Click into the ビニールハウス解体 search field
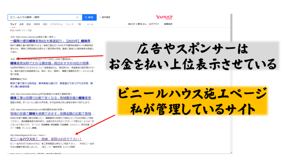This screenshot has height=160, width=285. (39, 17)
